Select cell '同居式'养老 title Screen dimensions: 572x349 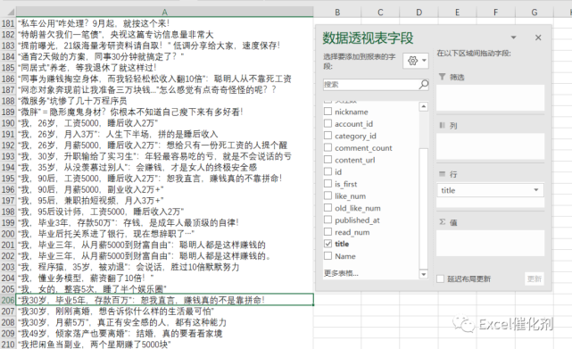[164, 68]
